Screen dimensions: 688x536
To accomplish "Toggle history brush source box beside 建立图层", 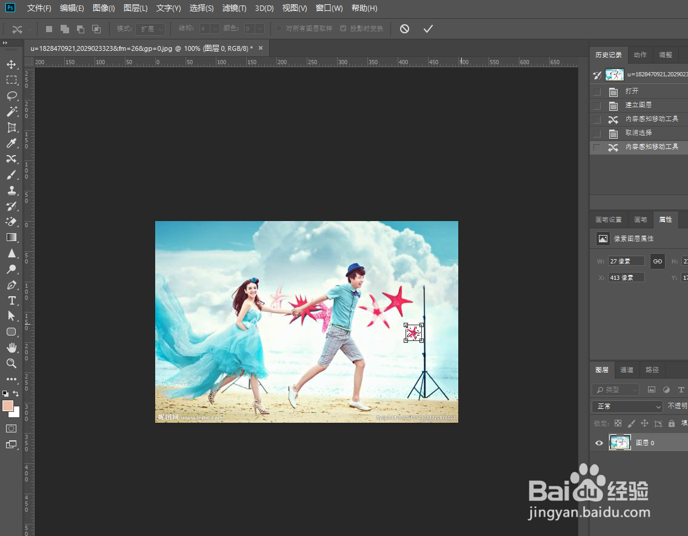I will [x=596, y=105].
